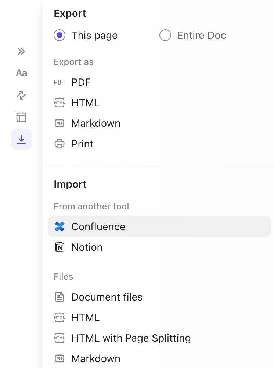Click the Markdown icon under Files section
The width and height of the screenshot is (274, 368).
click(x=60, y=358)
